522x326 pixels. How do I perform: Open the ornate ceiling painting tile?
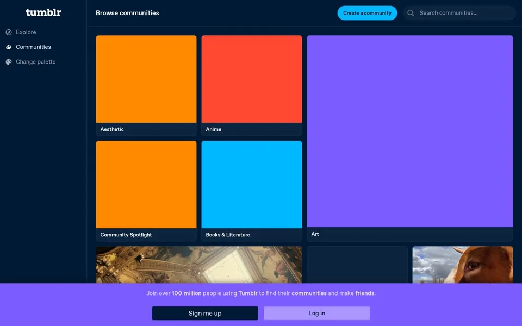[x=199, y=265]
